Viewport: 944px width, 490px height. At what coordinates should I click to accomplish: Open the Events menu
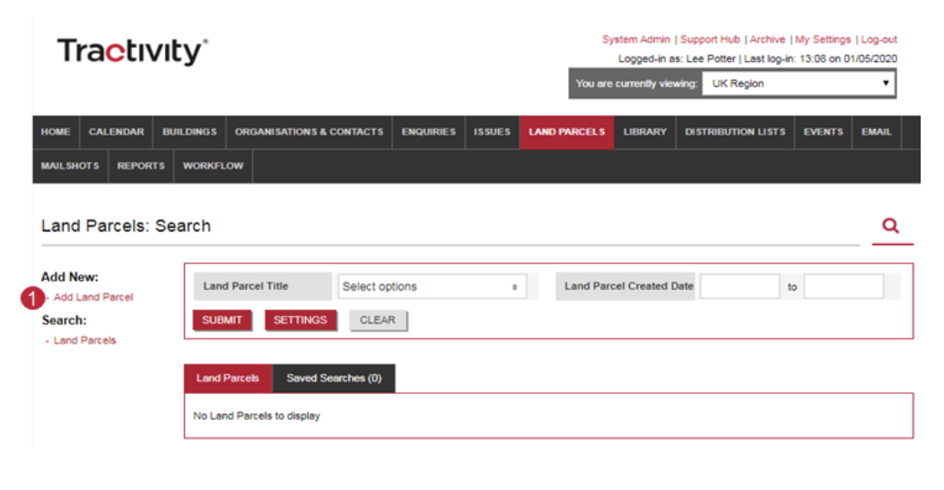(823, 132)
